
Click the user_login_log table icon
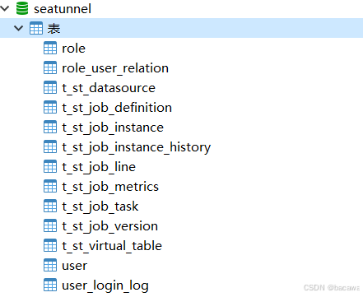50,285
